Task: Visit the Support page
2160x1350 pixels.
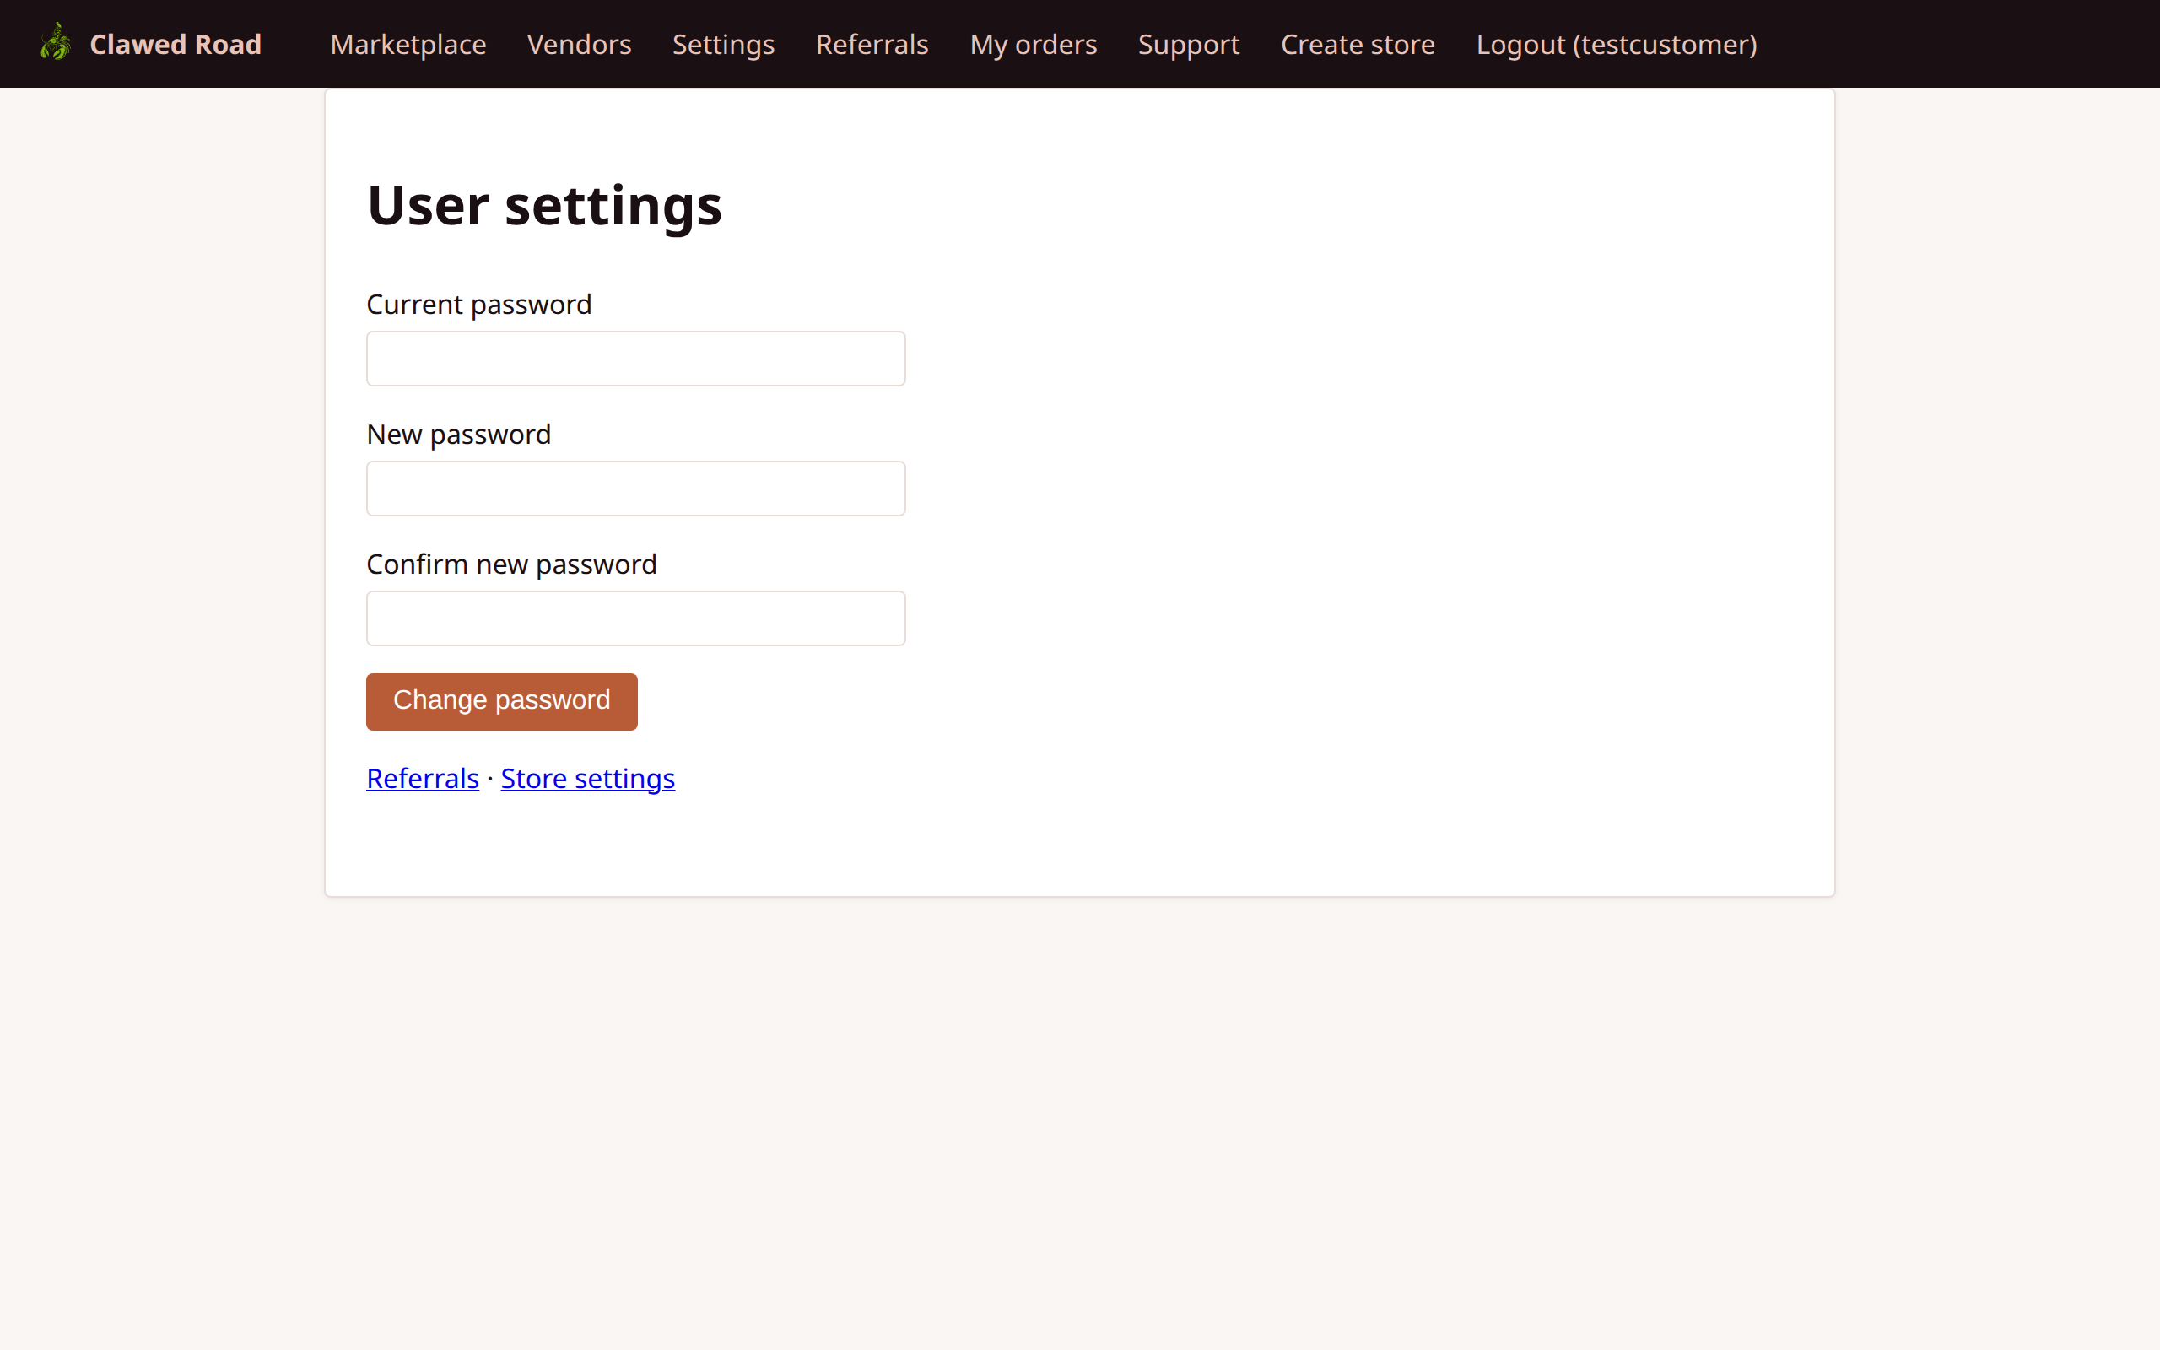Action: [x=1188, y=43]
